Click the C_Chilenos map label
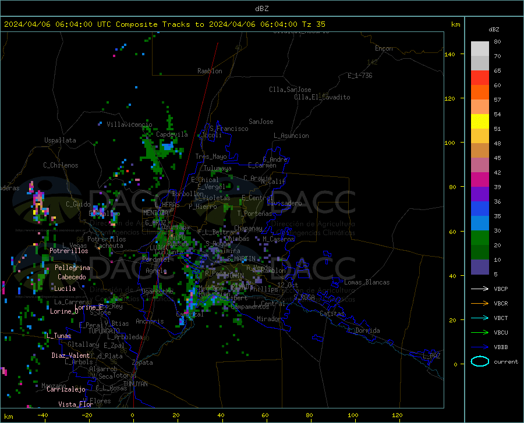This screenshot has width=524, height=423. pos(61,165)
